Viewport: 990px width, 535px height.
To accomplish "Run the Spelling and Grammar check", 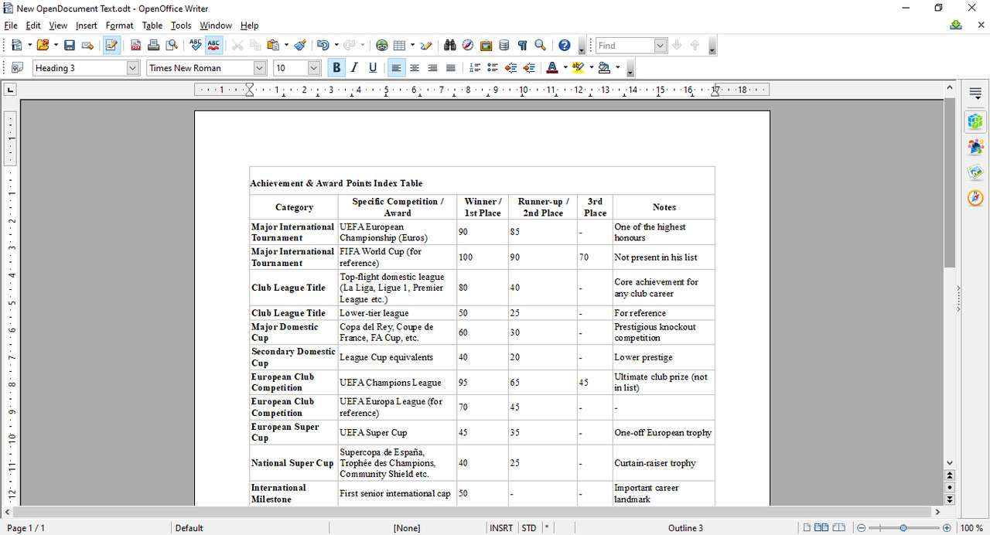I will pos(196,46).
